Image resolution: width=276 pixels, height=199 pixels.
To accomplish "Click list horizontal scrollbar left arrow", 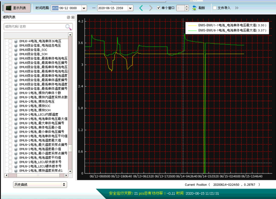I will pyautogui.click(x=6, y=176).
